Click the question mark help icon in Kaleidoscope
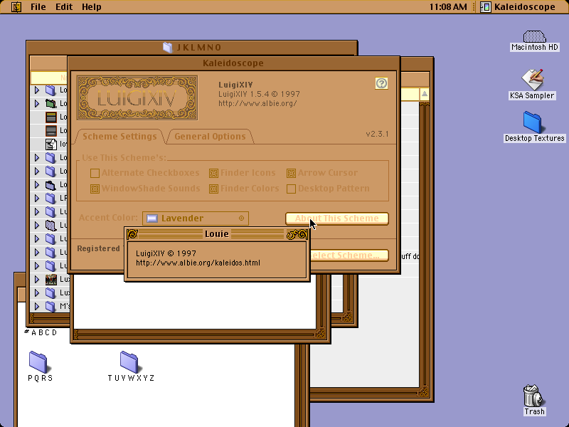This screenshot has height=427, width=569. tap(381, 83)
